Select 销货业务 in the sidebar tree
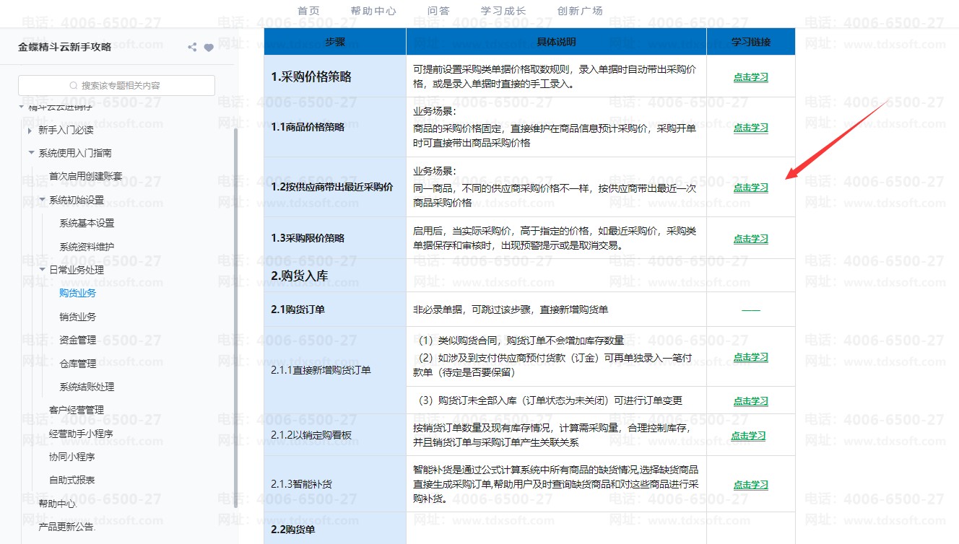This screenshot has height=544, width=959. [x=77, y=317]
